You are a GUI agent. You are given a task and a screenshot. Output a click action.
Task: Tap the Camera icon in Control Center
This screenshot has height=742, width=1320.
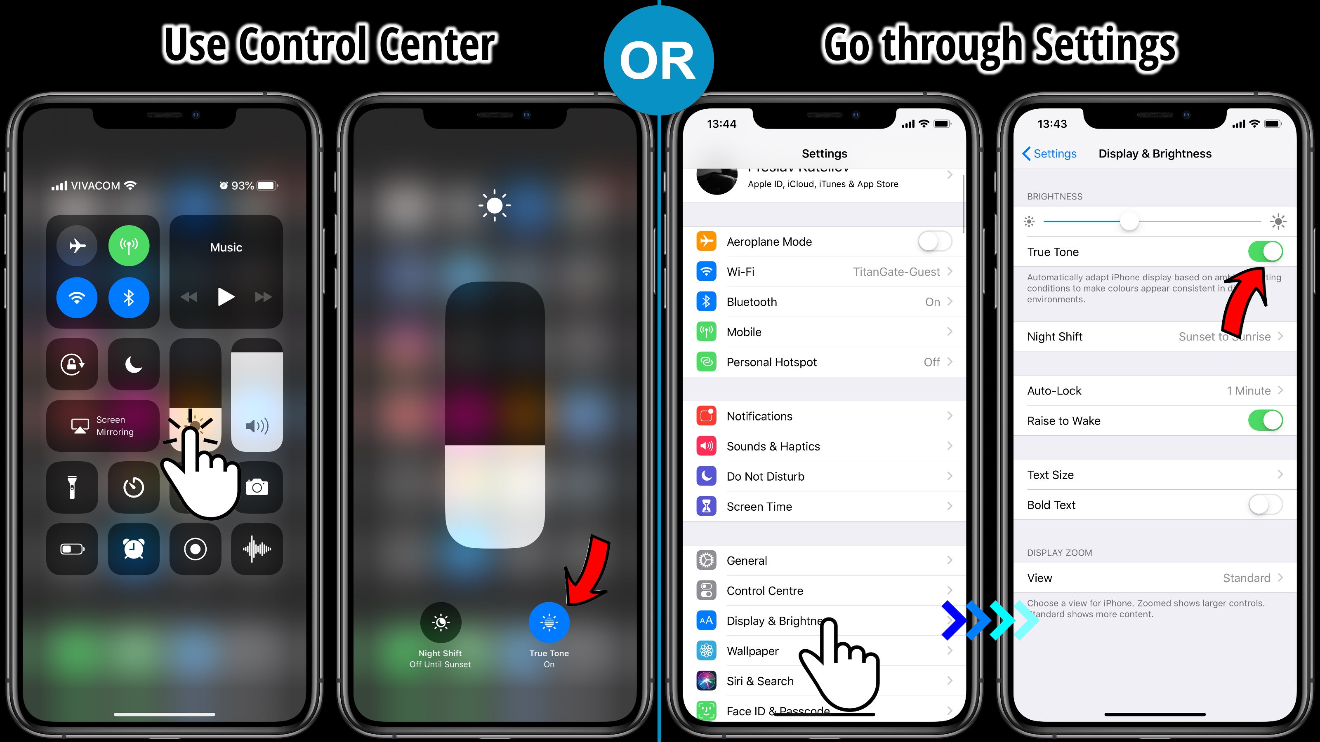point(257,486)
